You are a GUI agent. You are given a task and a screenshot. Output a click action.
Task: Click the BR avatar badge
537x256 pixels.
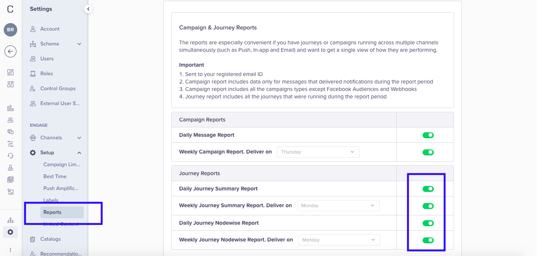point(10,29)
